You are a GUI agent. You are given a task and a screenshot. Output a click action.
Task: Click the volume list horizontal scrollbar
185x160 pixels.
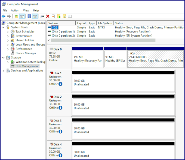(x=103, y=40)
